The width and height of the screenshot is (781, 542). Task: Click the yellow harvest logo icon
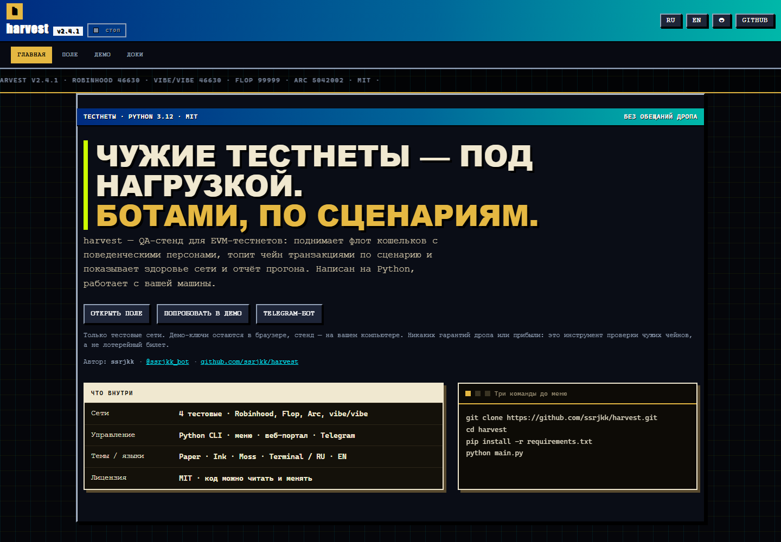click(15, 11)
